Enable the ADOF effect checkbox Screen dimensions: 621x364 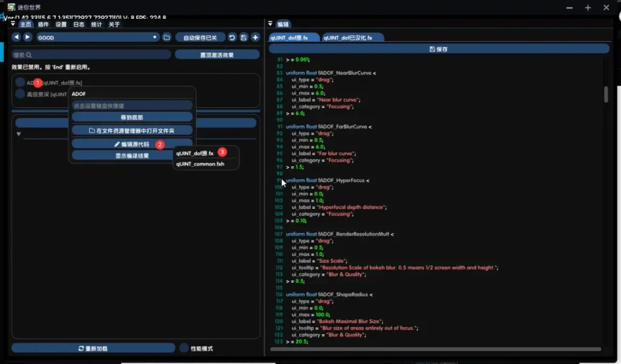coord(20,82)
